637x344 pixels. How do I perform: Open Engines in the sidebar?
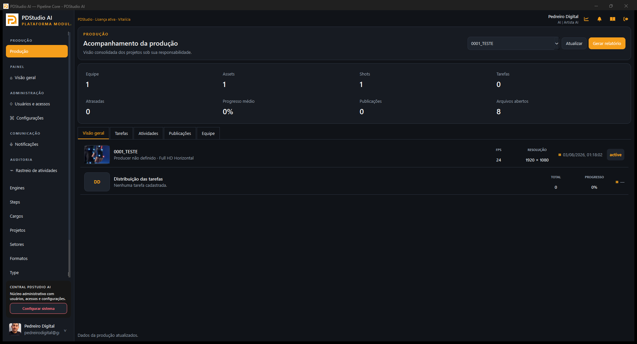pos(37,188)
